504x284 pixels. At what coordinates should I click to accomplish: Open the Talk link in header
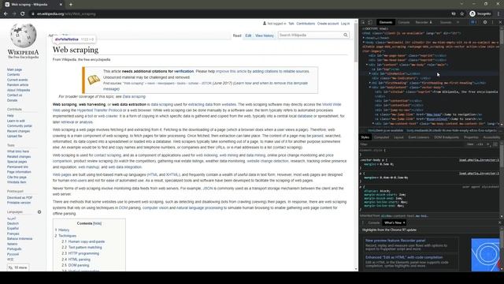point(291,24)
